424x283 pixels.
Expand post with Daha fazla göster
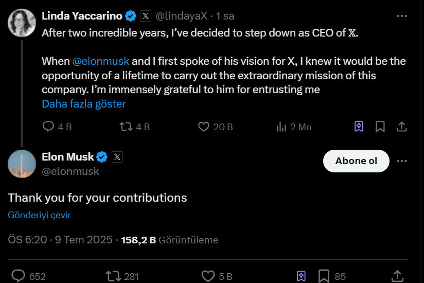83,104
